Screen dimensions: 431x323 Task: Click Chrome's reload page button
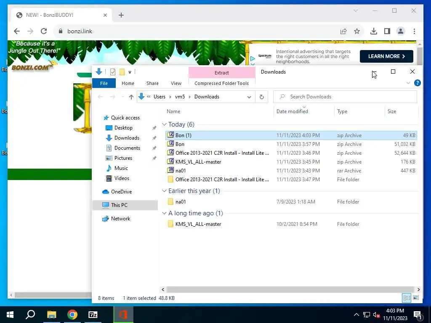(44, 31)
